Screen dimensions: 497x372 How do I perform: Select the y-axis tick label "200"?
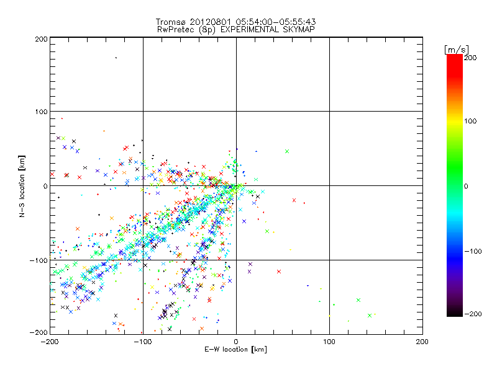click(42, 39)
